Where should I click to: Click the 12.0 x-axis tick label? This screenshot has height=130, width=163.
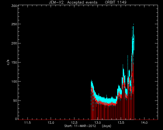click(x=51, y=123)
